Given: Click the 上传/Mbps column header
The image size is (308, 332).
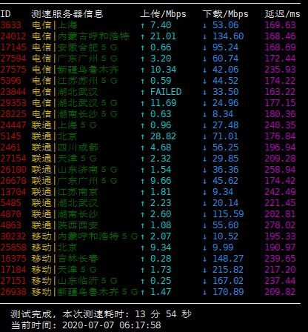Looking at the screenshot, I should [x=163, y=14].
